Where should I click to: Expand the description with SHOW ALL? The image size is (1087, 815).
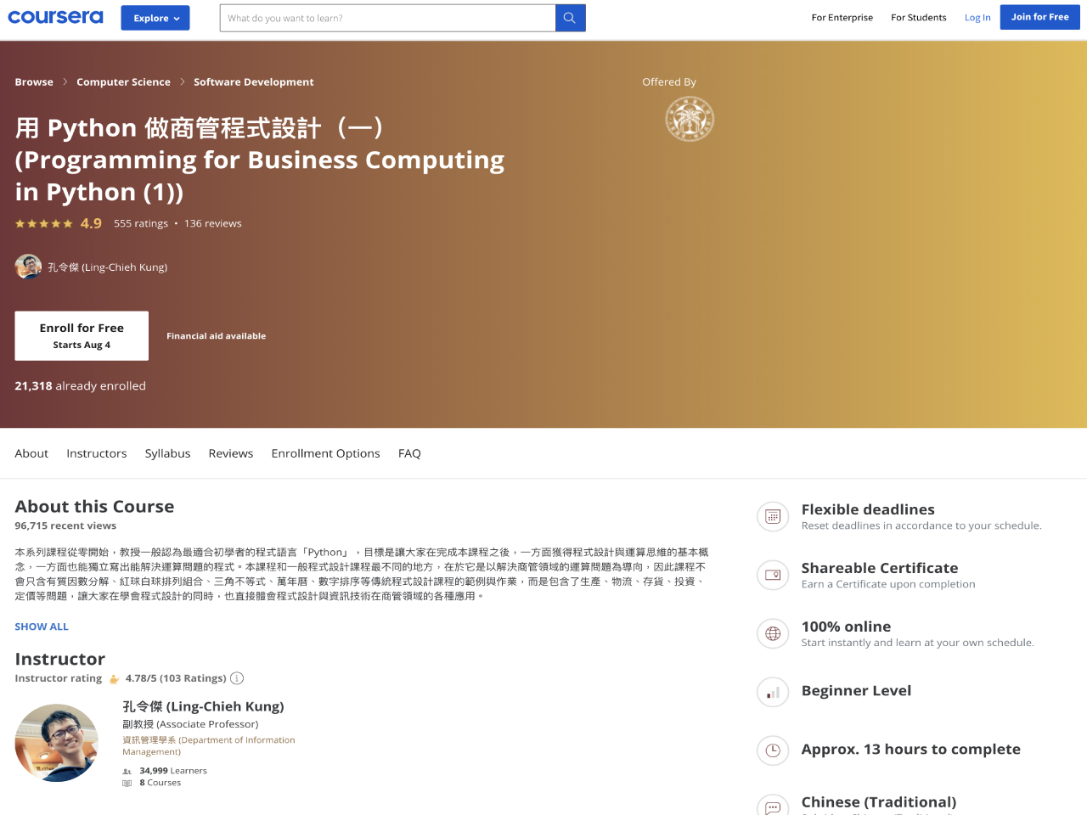tap(42, 627)
